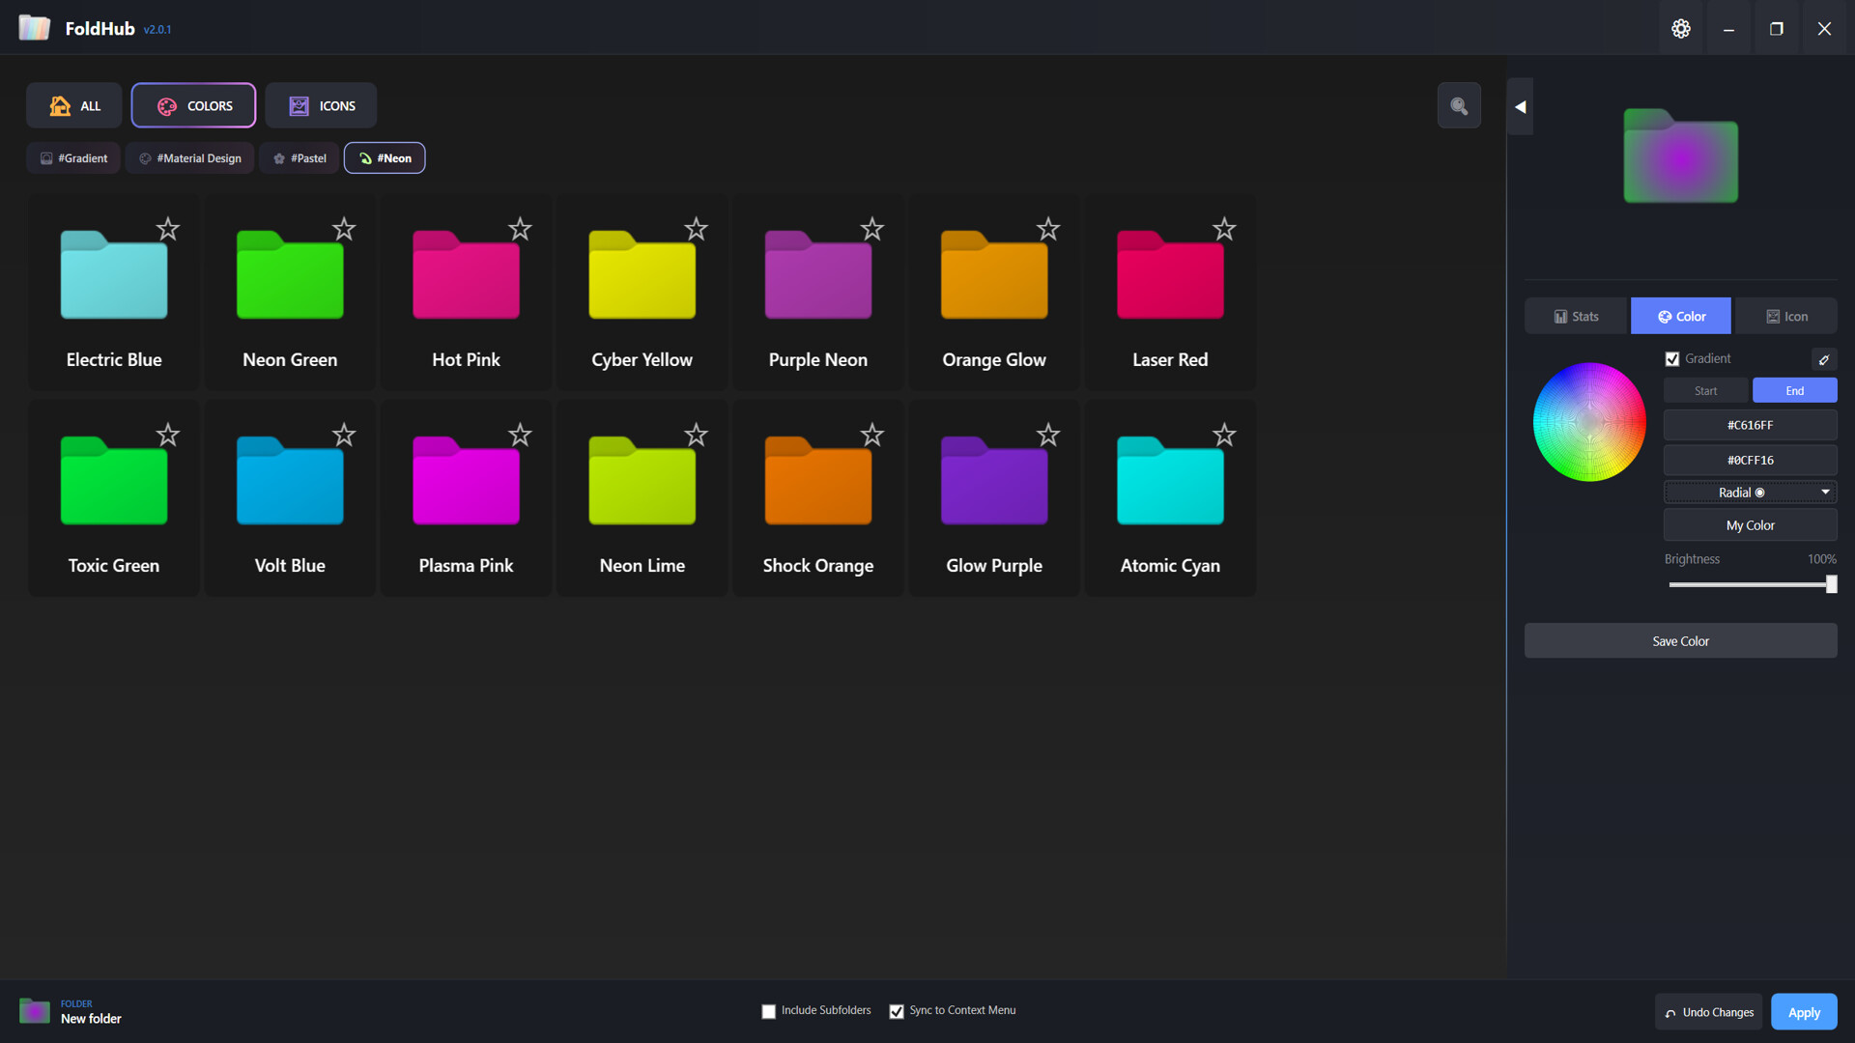
Task: Switch to the Icon tab
Action: [x=1785, y=316]
